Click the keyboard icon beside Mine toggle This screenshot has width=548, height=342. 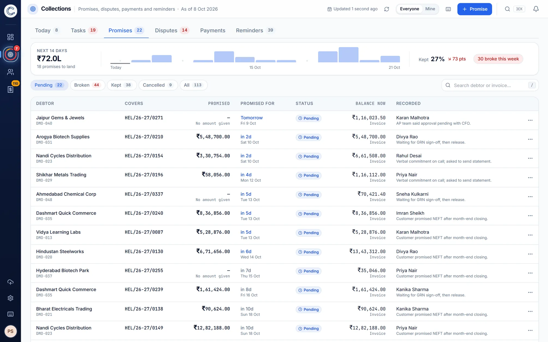coord(448,9)
